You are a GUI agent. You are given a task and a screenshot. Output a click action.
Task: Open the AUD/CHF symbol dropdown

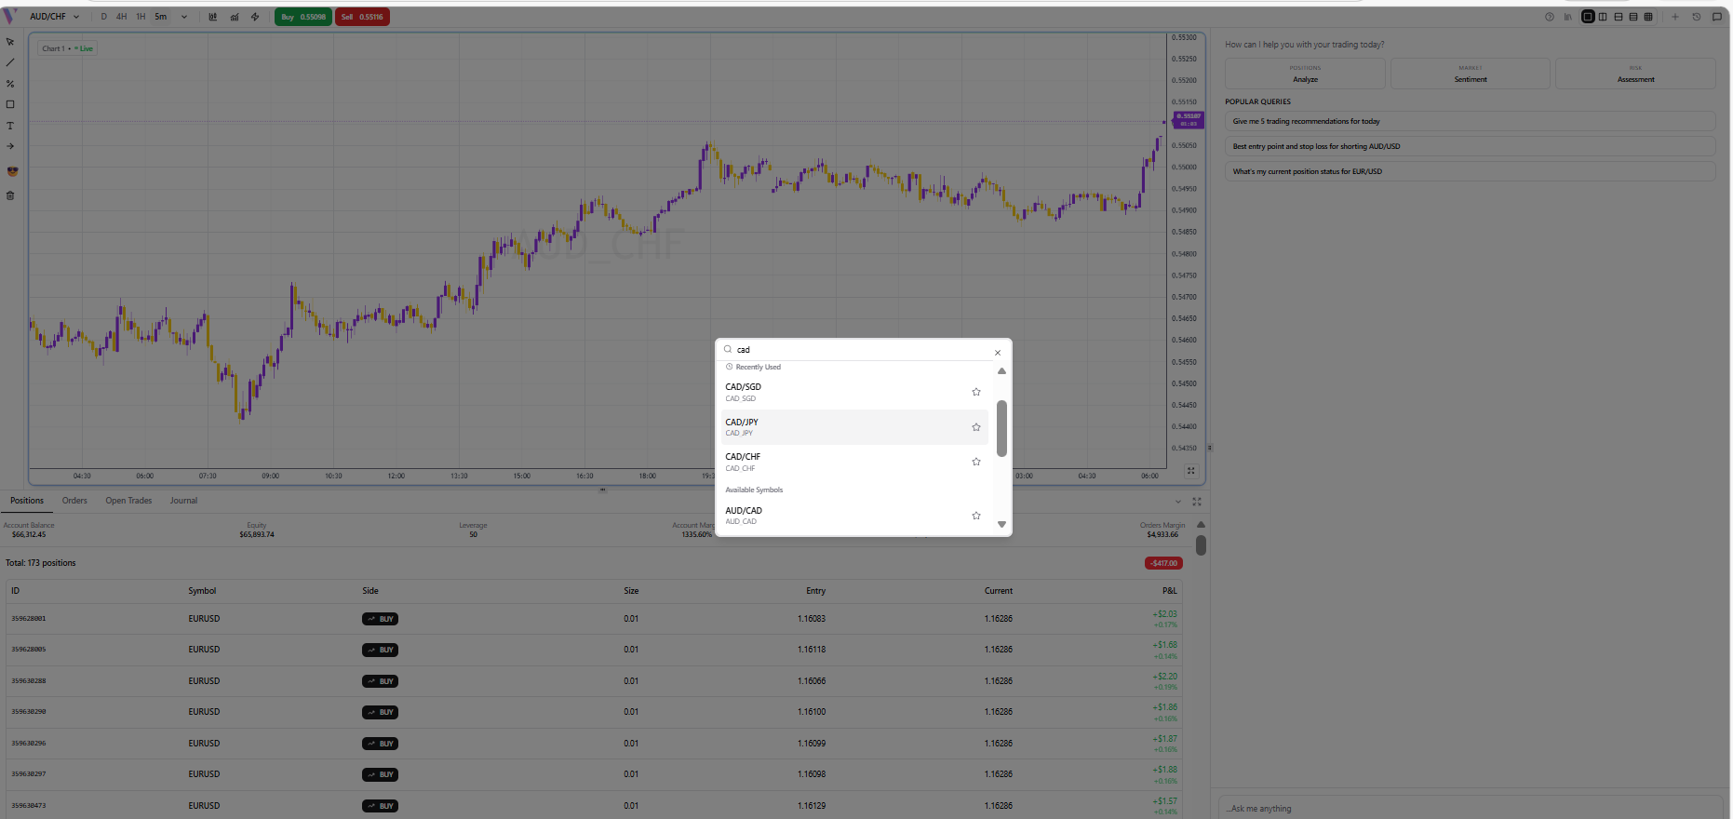click(54, 17)
